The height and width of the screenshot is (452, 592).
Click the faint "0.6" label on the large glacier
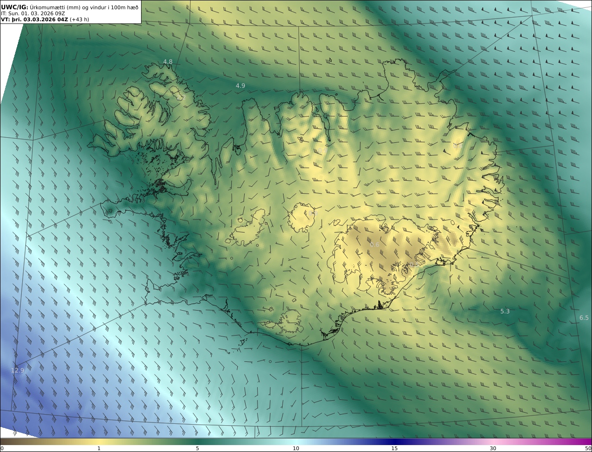375,244
